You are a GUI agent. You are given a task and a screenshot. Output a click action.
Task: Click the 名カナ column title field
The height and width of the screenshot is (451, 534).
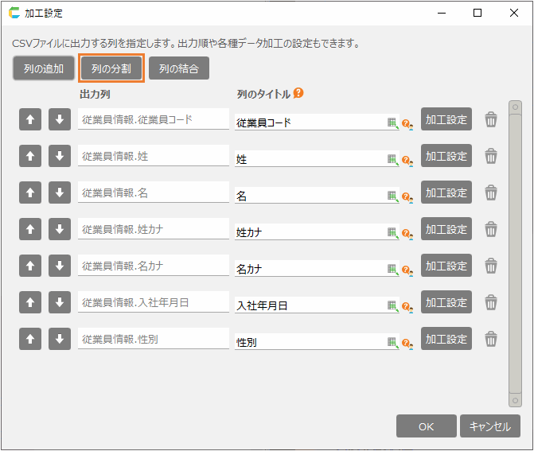coord(309,269)
